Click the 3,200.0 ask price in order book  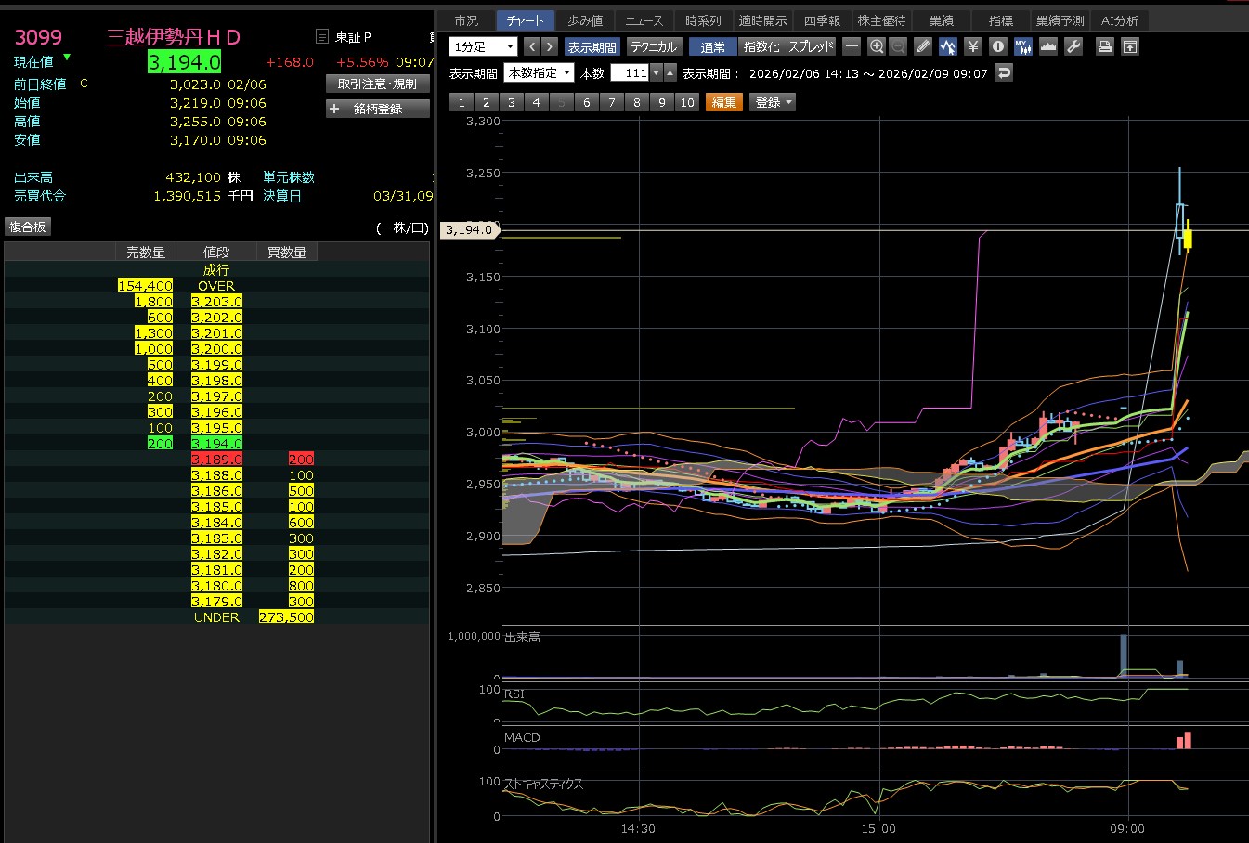click(216, 349)
